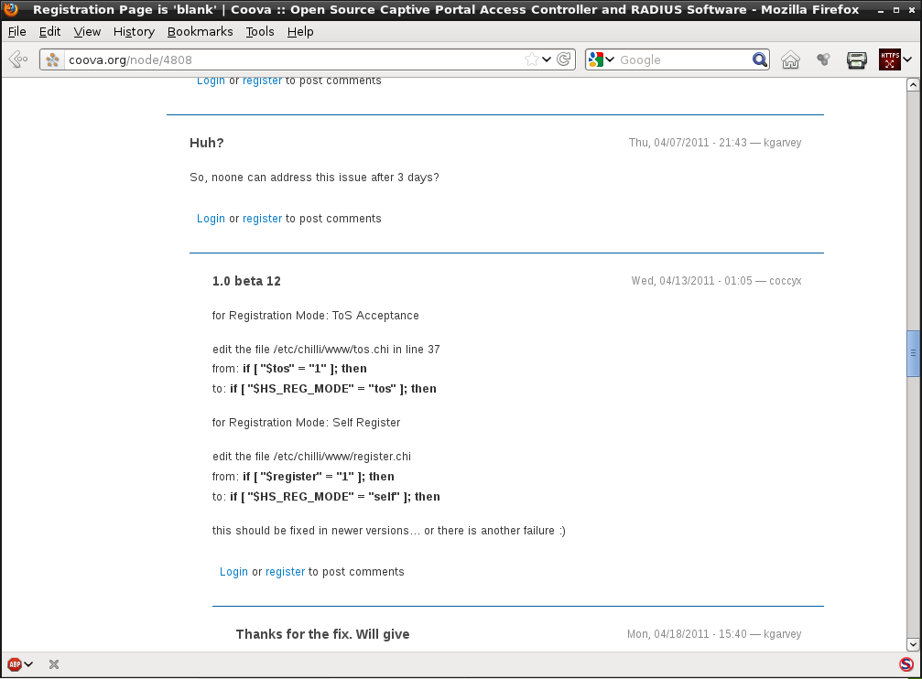Click the Firefox logo in the title bar

pyautogui.click(x=11, y=9)
